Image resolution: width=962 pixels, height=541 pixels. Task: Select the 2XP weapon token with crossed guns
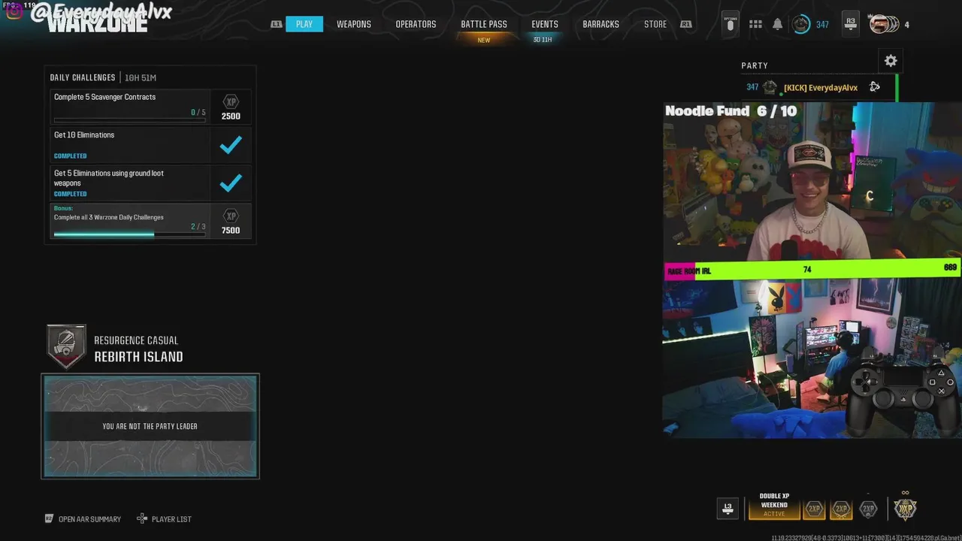841,509
